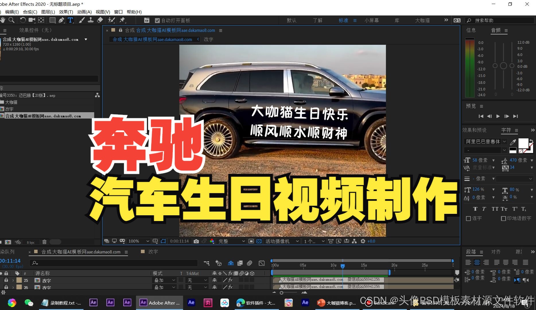
Task: Click the white fill color swatch
Action: (523, 143)
